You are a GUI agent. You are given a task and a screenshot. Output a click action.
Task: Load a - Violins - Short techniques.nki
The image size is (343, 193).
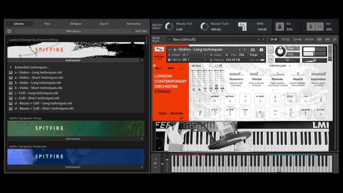[39, 77]
